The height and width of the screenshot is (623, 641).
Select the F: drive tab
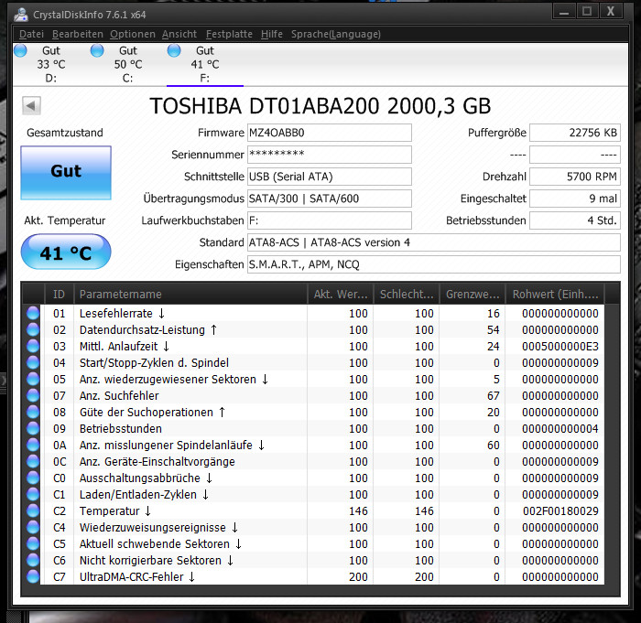205,64
